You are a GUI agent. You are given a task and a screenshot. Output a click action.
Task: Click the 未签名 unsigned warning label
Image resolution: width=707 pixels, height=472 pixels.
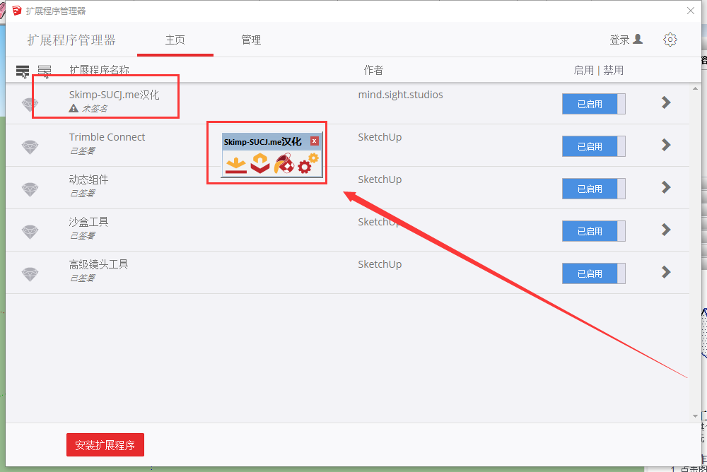[95, 109]
